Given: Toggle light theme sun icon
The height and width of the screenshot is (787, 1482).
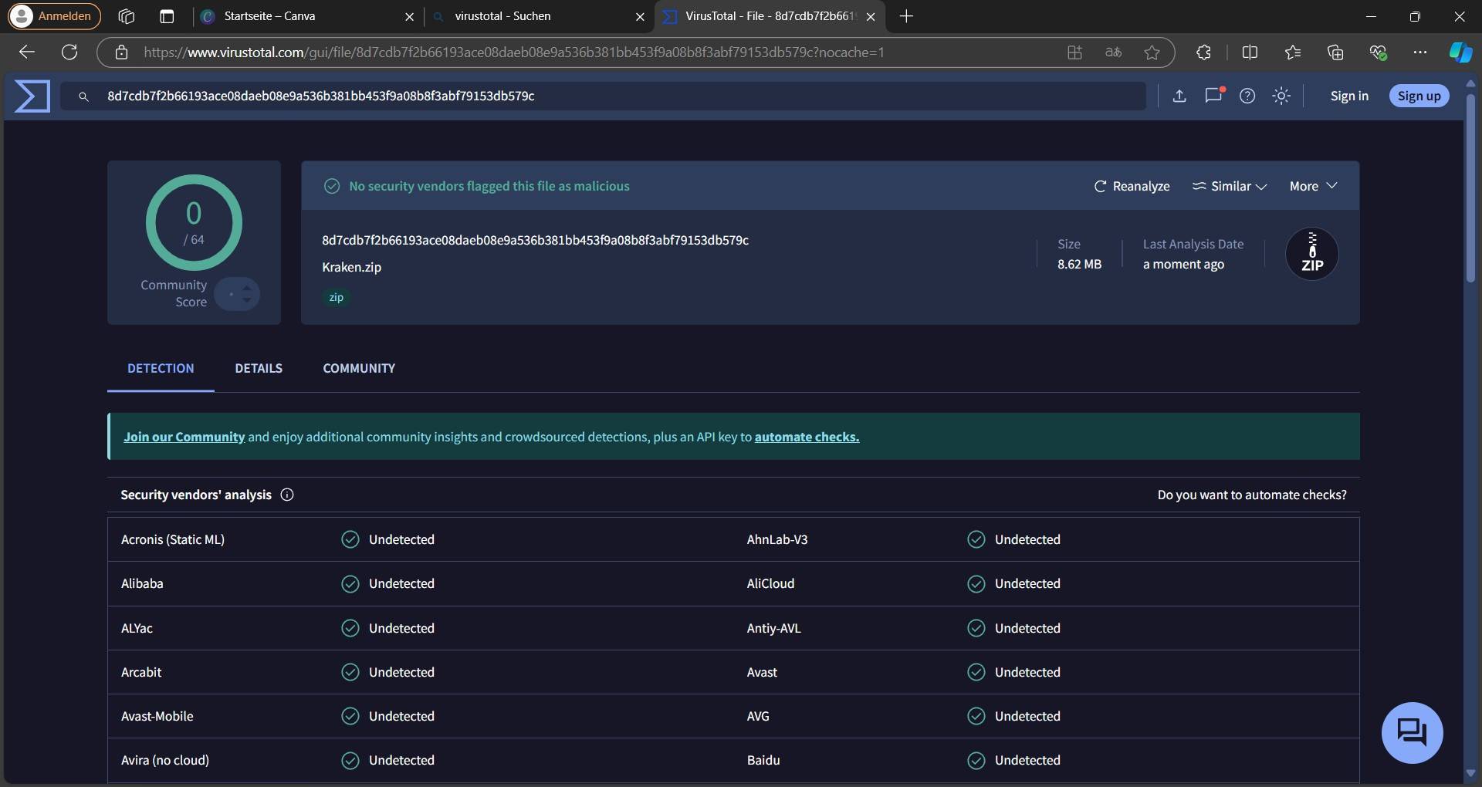Looking at the screenshot, I should (x=1281, y=96).
